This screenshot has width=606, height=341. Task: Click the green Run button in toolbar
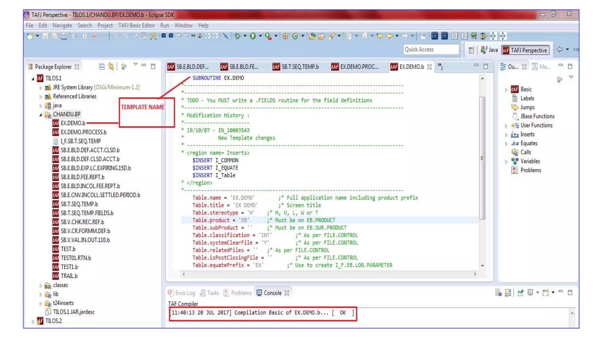point(253,36)
